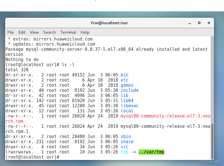Viewport: 224px width, 166px height.
Task: Click the 'games' directory name
Action: coord(127,85)
